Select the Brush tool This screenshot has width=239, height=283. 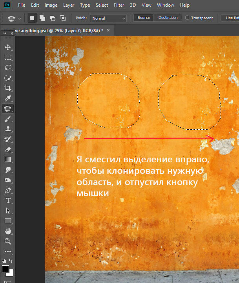(7, 119)
